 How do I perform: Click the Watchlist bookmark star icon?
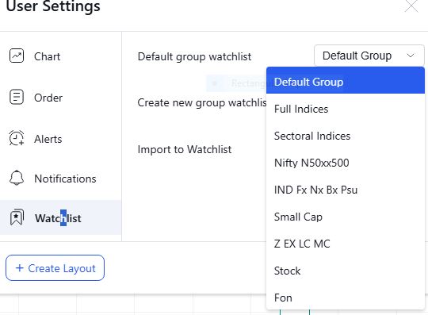point(17,217)
